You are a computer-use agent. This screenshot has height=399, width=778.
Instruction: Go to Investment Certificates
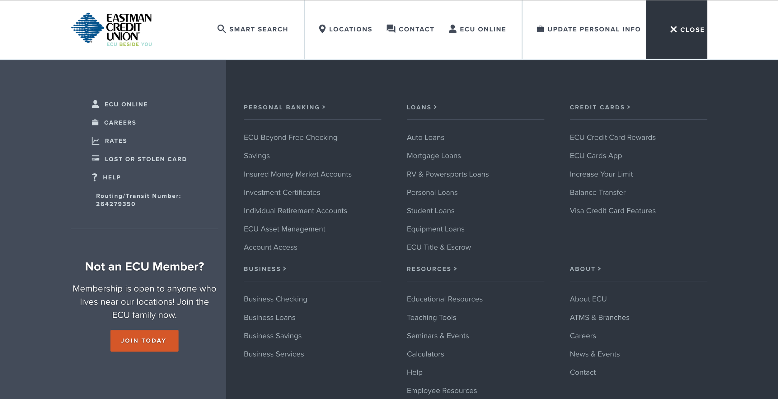pos(282,192)
